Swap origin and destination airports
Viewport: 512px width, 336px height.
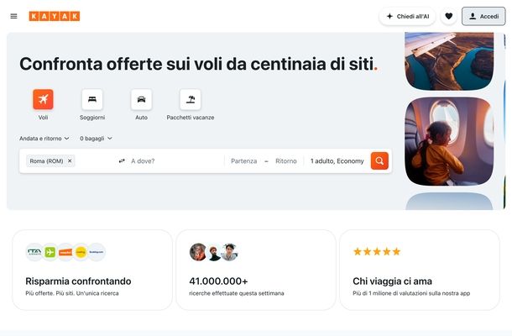click(x=122, y=160)
